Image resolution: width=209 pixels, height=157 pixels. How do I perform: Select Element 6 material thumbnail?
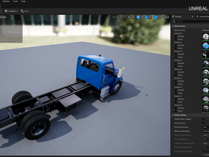(206, 91)
